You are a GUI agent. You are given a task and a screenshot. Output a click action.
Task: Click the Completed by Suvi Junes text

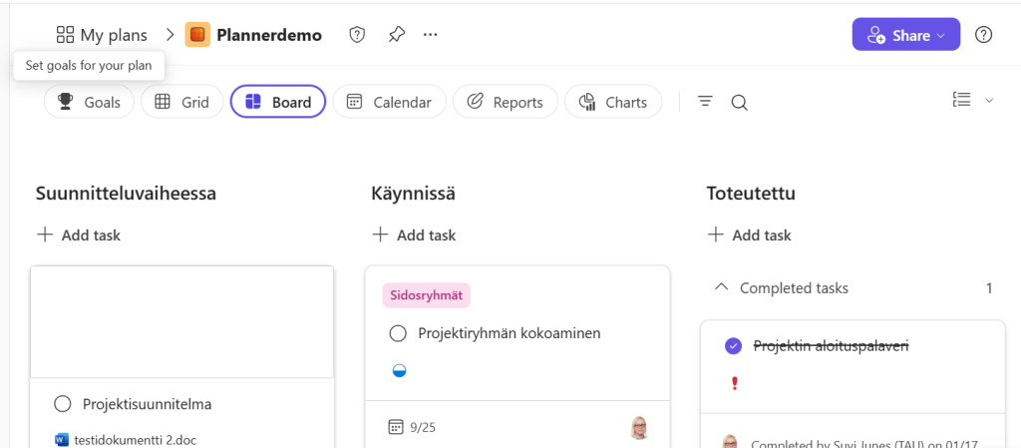[x=864, y=444]
